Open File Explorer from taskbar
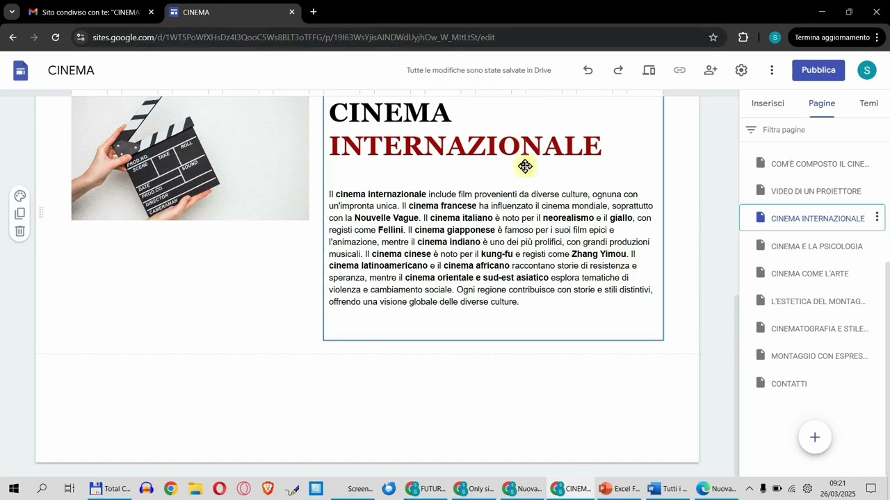The height and width of the screenshot is (500, 890). coord(195,488)
